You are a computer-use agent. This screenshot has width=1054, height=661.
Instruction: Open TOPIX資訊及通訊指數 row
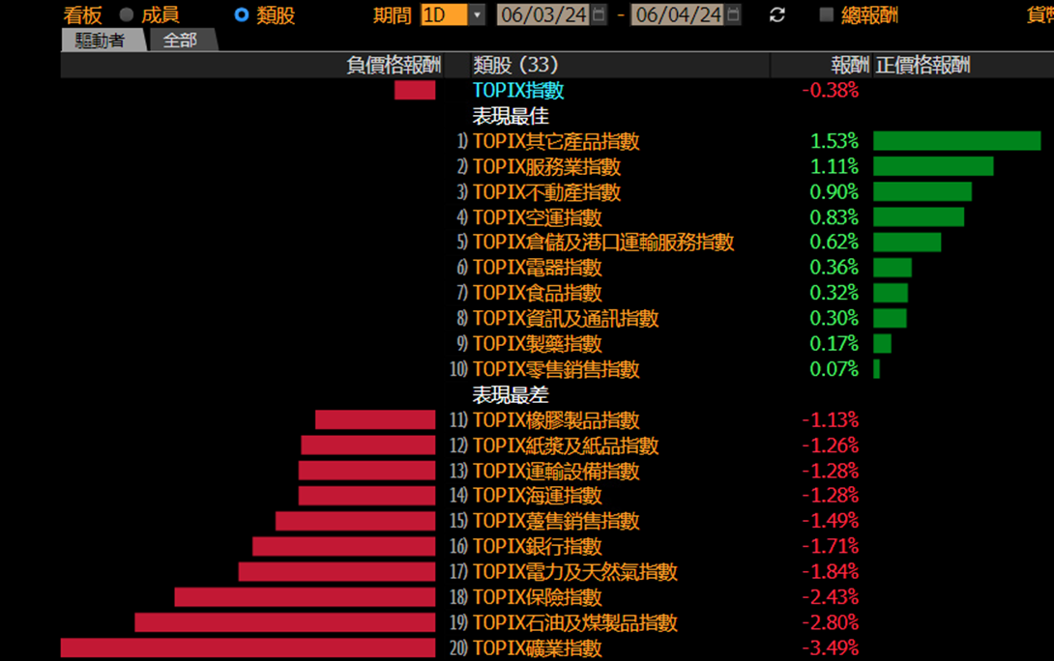click(566, 318)
